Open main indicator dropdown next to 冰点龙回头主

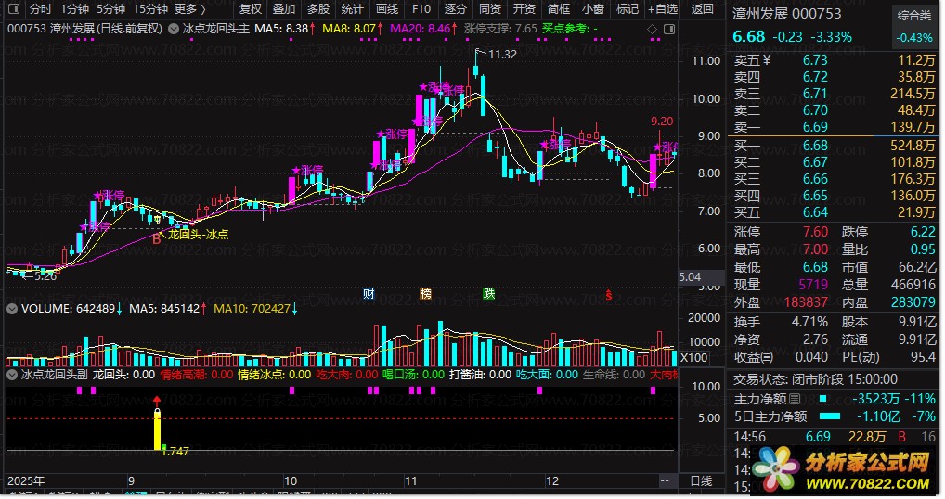pyautogui.click(x=174, y=29)
